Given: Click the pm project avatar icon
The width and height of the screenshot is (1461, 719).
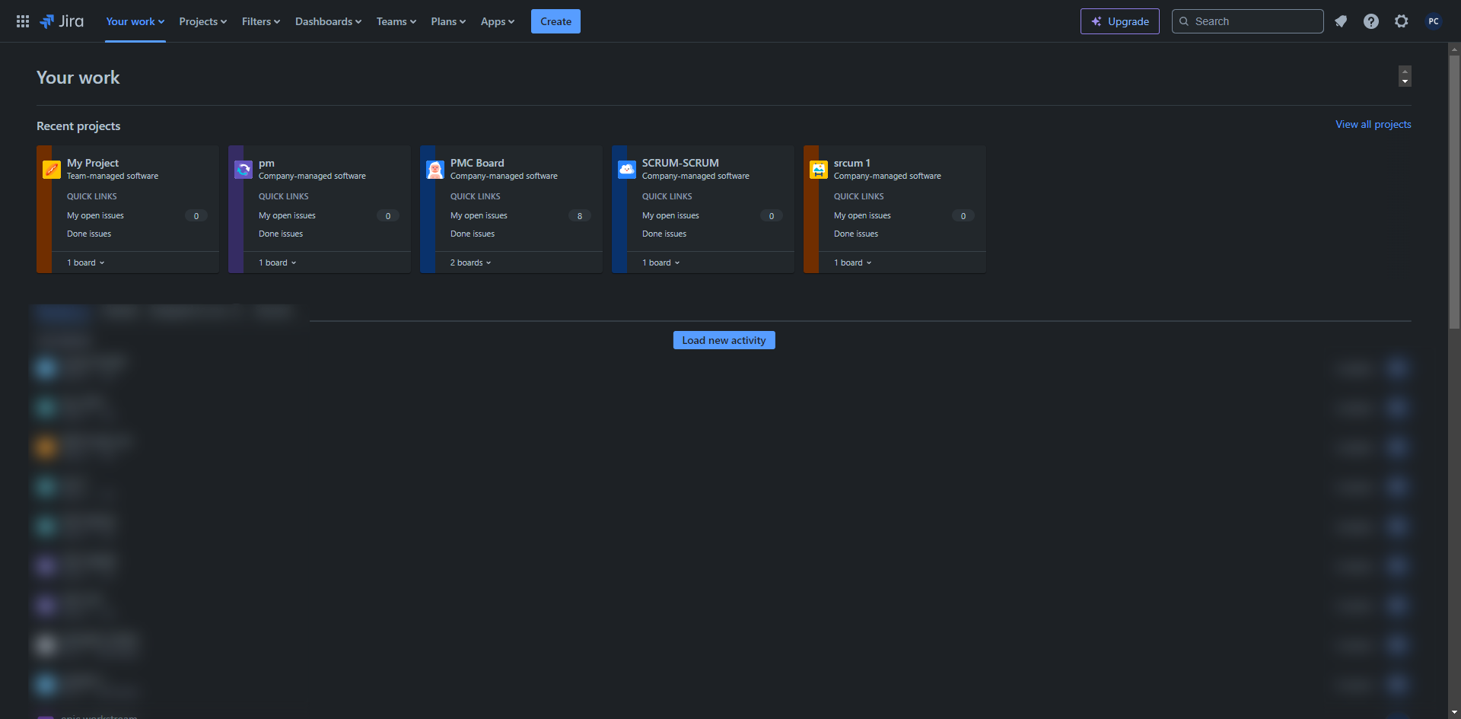Looking at the screenshot, I should [x=243, y=169].
